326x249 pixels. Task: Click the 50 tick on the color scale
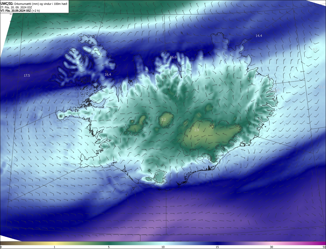pos(324,247)
